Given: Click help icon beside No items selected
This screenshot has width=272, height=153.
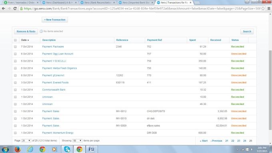Looking at the screenshot, I should pyautogui.click(x=41, y=31).
